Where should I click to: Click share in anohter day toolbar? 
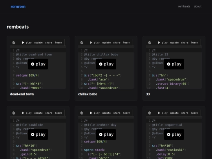point(117,113)
